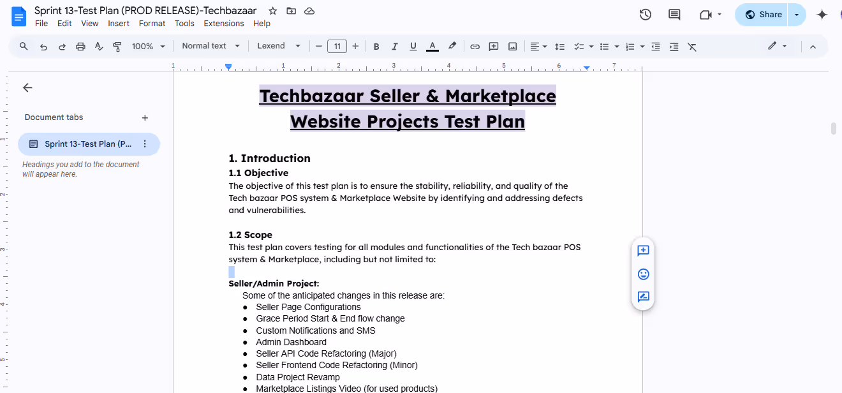Open the Extensions menu

224,24
